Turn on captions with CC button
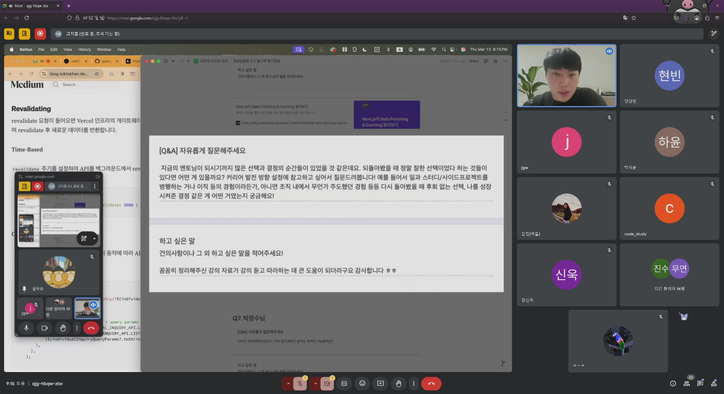The height and width of the screenshot is (394, 724). [x=344, y=384]
